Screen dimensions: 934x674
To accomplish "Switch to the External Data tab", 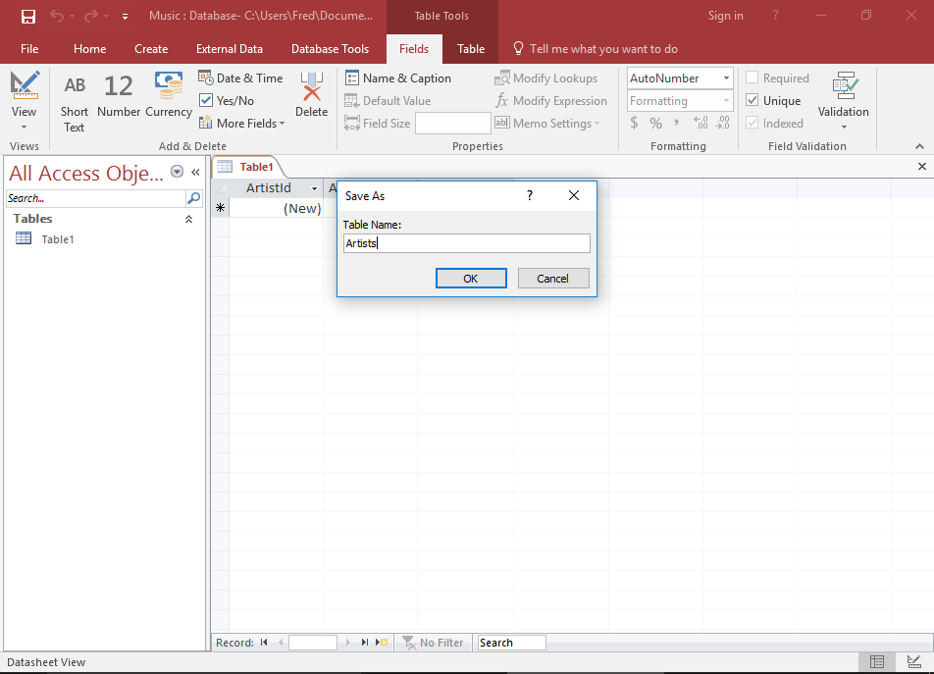I will click(230, 49).
